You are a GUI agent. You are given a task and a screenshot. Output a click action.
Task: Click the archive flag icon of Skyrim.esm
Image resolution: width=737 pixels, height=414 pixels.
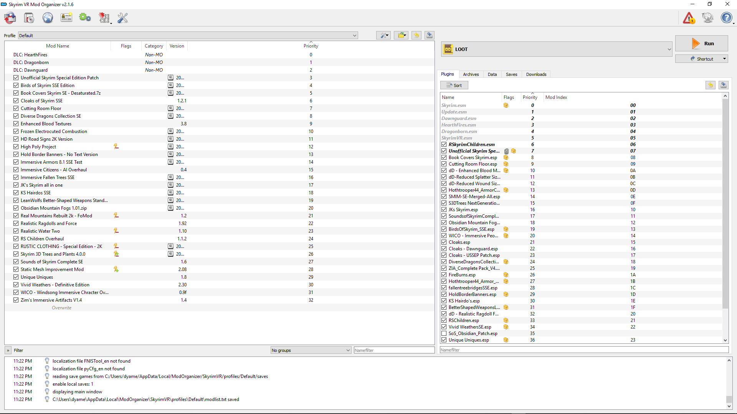506,105
